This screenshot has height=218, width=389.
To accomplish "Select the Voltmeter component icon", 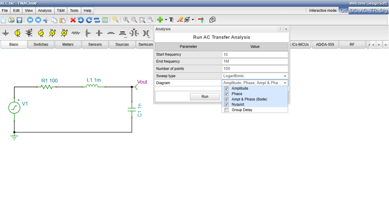I will coord(52,33).
